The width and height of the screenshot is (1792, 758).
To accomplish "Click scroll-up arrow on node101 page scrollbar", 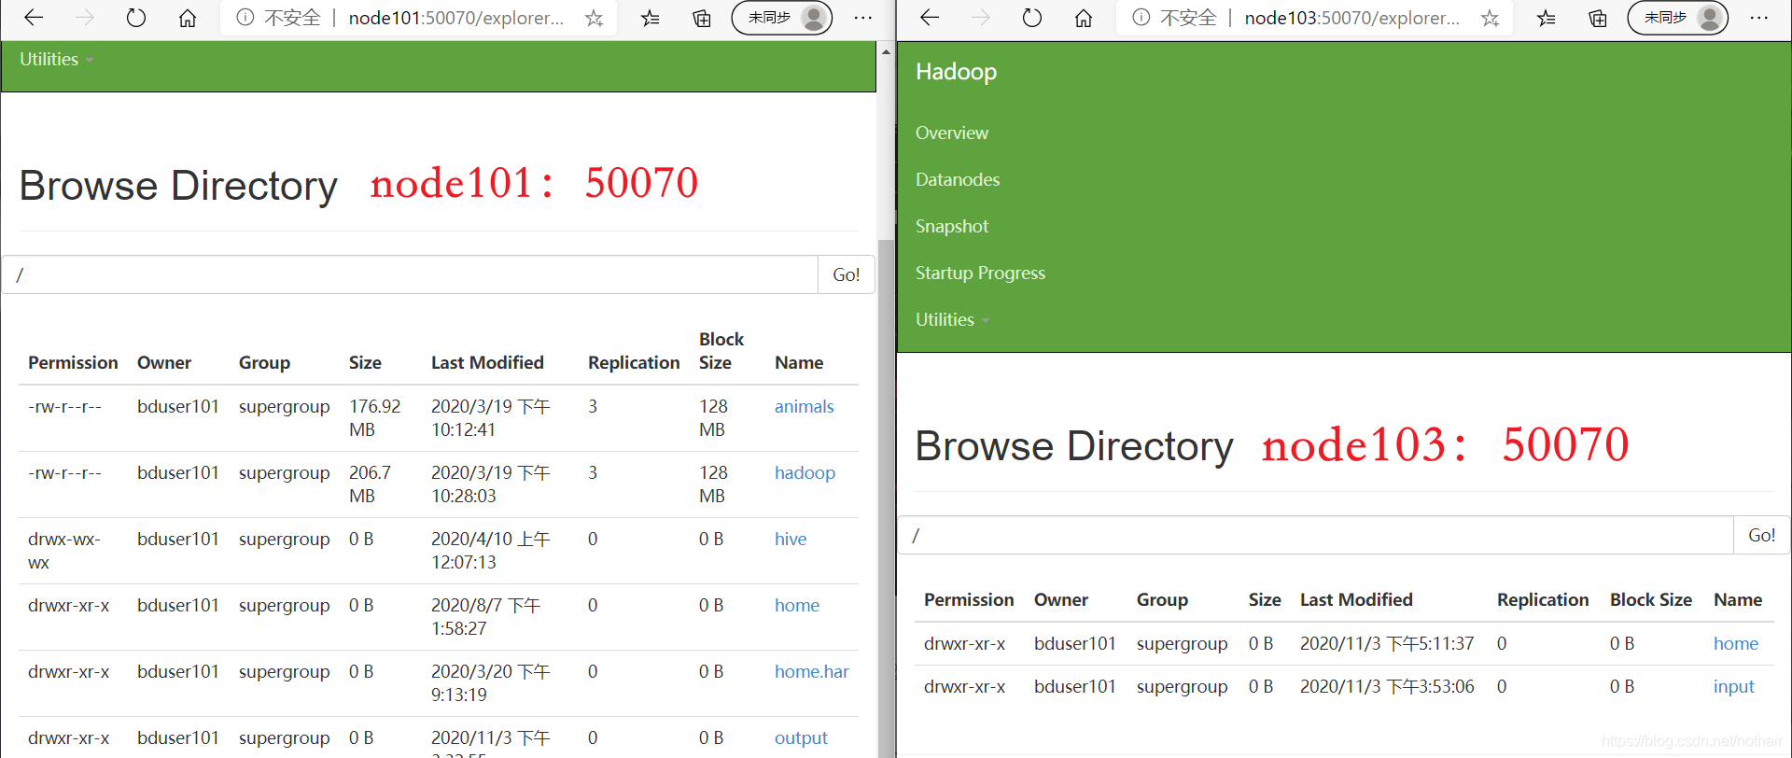I will coord(886,52).
